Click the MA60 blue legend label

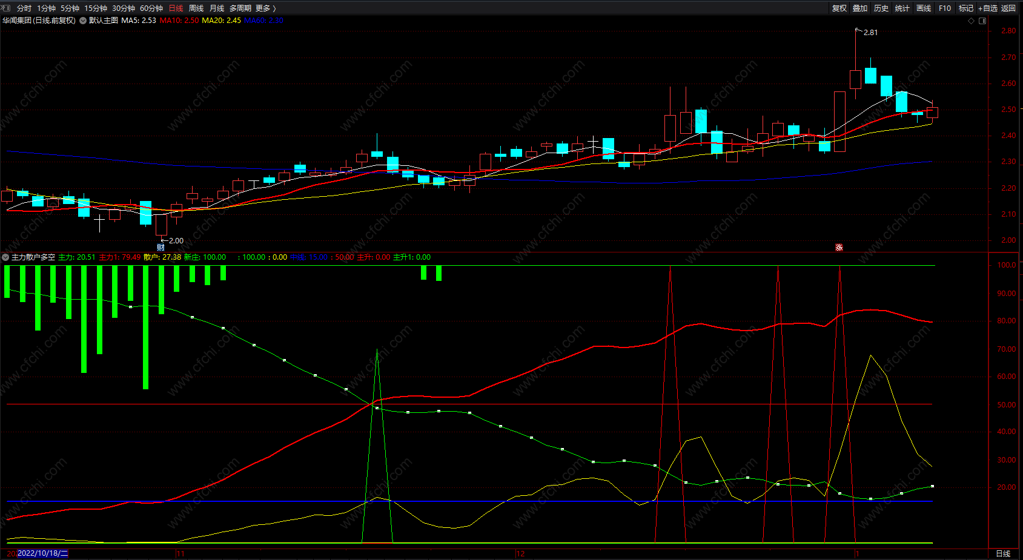click(263, 20)
